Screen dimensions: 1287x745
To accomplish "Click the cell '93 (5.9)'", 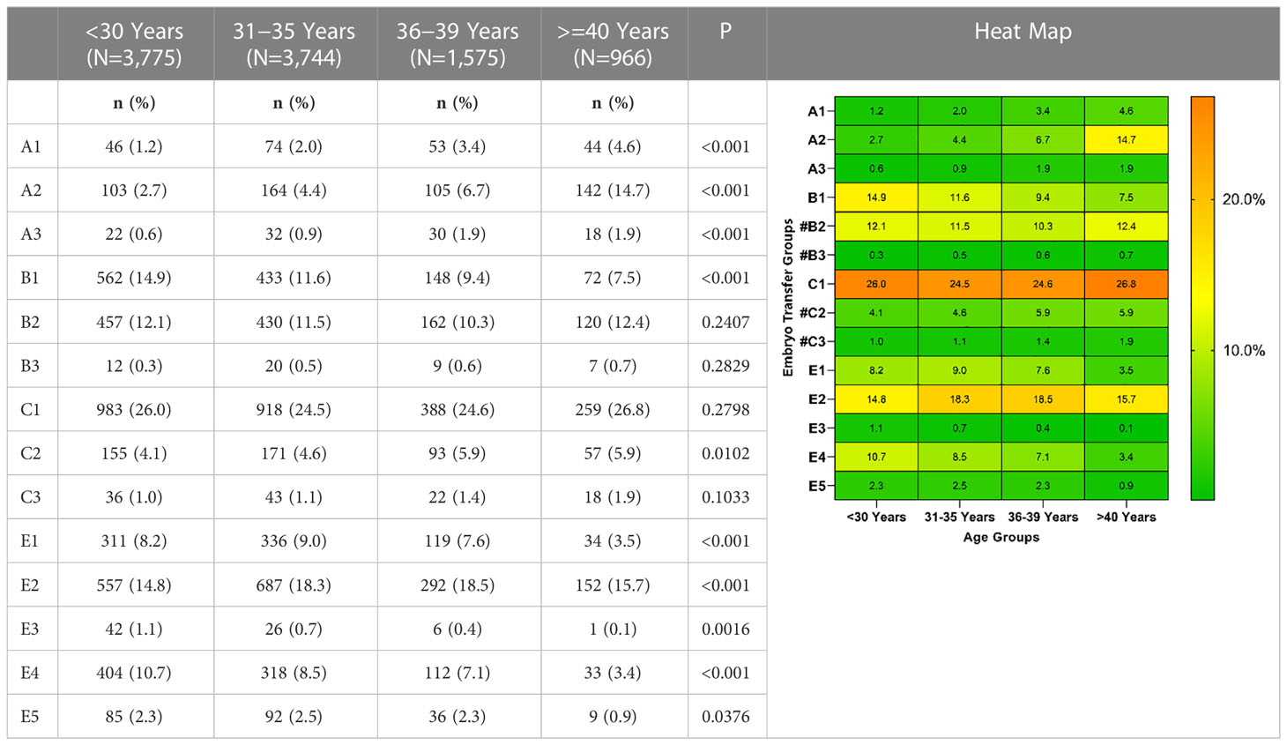I will (458, 454).
